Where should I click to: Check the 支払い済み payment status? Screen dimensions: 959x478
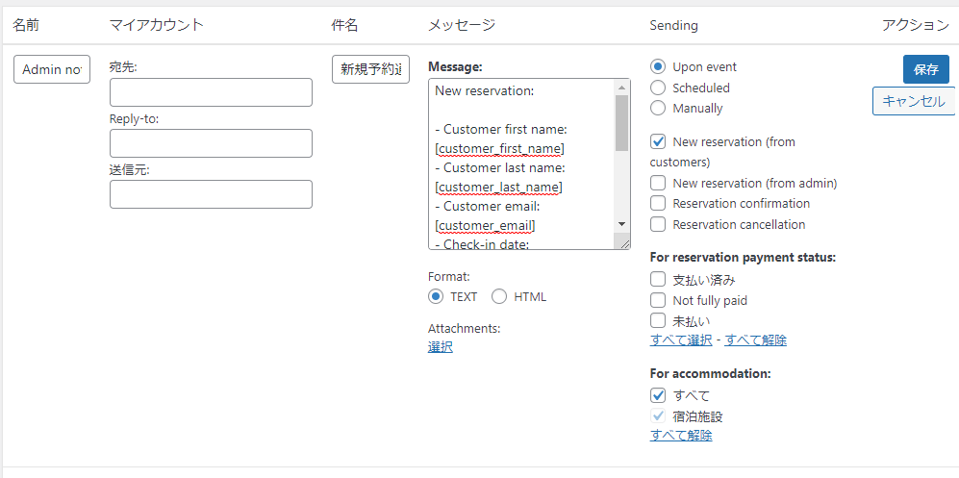click(x=658, y=280)
